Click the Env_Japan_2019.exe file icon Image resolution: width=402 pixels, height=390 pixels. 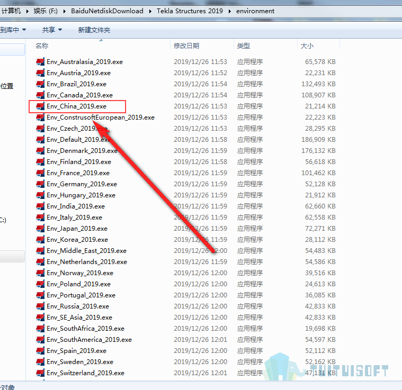pos(40,229)
